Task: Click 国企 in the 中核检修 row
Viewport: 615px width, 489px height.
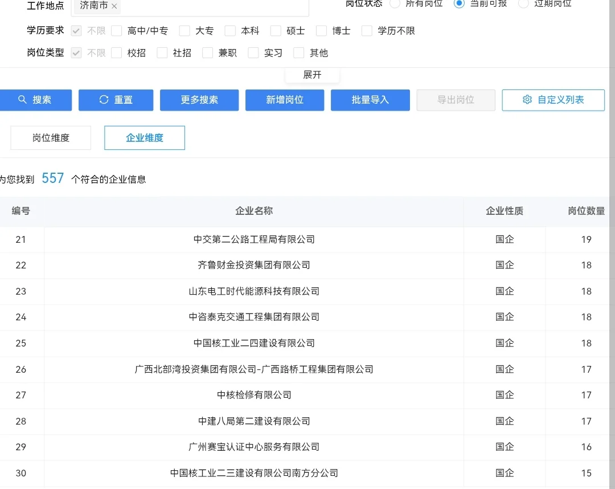Action: [x=505, y=395]
